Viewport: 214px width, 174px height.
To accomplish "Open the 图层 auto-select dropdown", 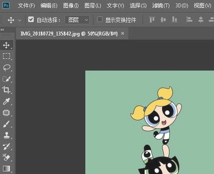I will 77,20.
